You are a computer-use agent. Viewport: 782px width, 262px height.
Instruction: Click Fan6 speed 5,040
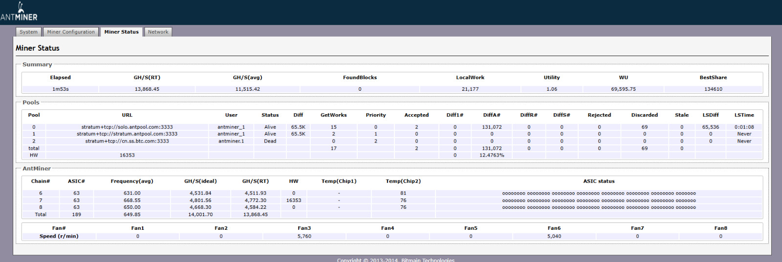point(554,236)
